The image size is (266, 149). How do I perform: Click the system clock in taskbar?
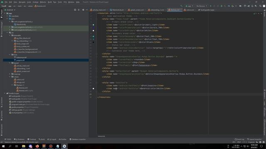pos(254,146)
